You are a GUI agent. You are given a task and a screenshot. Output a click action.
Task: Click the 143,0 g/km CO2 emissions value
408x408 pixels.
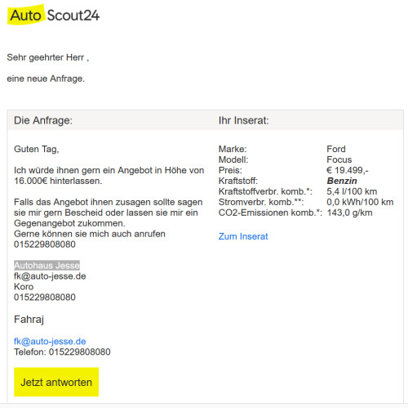[349, 213]
